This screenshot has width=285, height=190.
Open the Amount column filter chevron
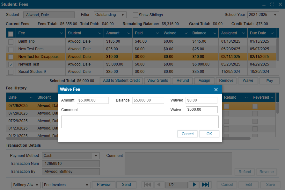point(128,33)
